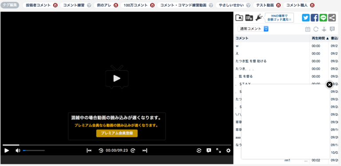Toggle comment display off
Image resolution: width=341 pixels, height=166 pixels.
pos(209,150)
